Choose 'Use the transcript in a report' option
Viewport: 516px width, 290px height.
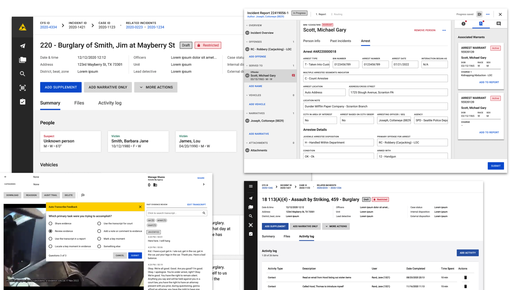(50, 239)
